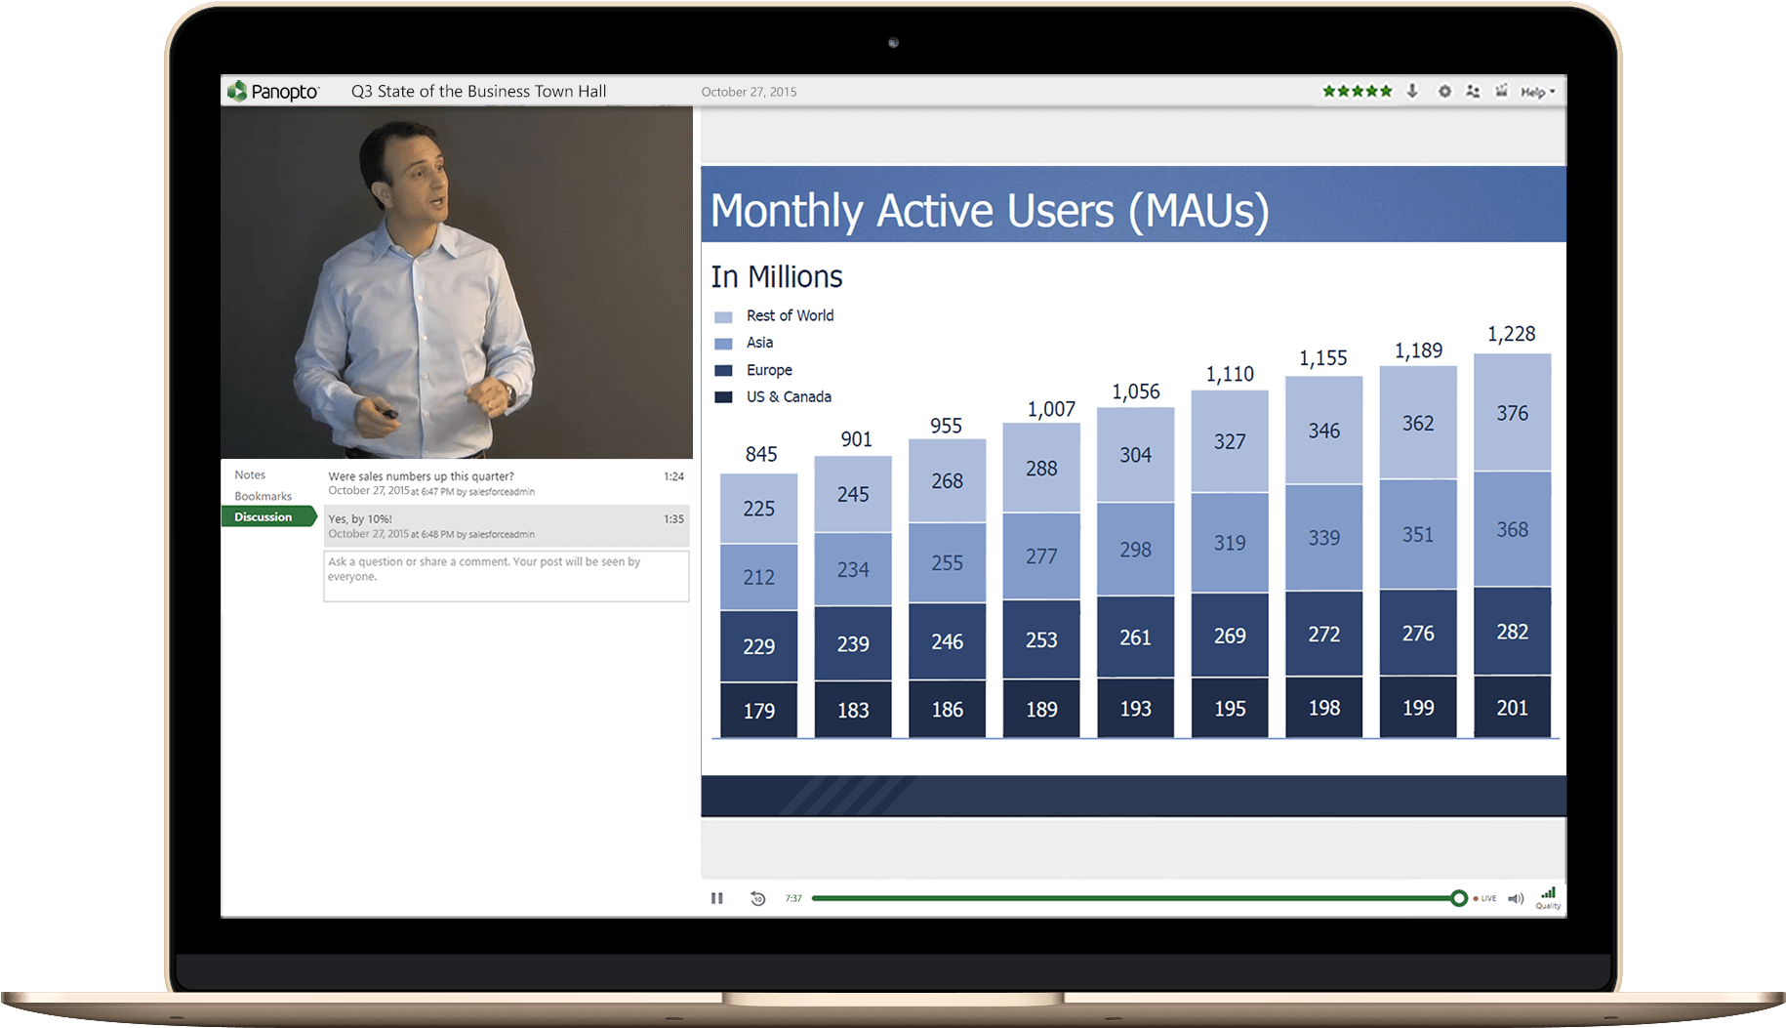The image size is (1786, 1028).
Task: Click the 1:24 timestamp on the question
Action: click(x=673, y=476)
